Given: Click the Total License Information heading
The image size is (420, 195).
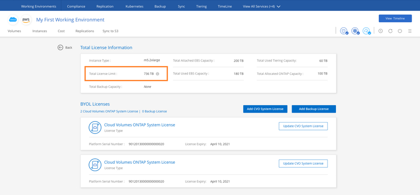Looking at the screenshot, I should (x=106, y=48).
